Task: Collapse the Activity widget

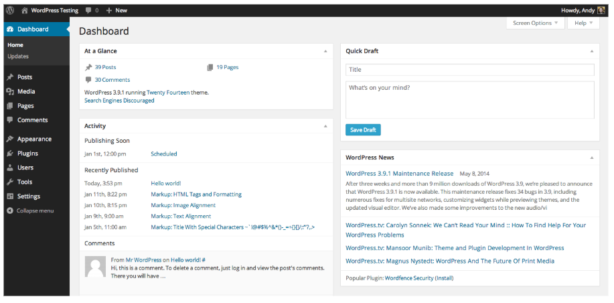Action: [325, 126]
